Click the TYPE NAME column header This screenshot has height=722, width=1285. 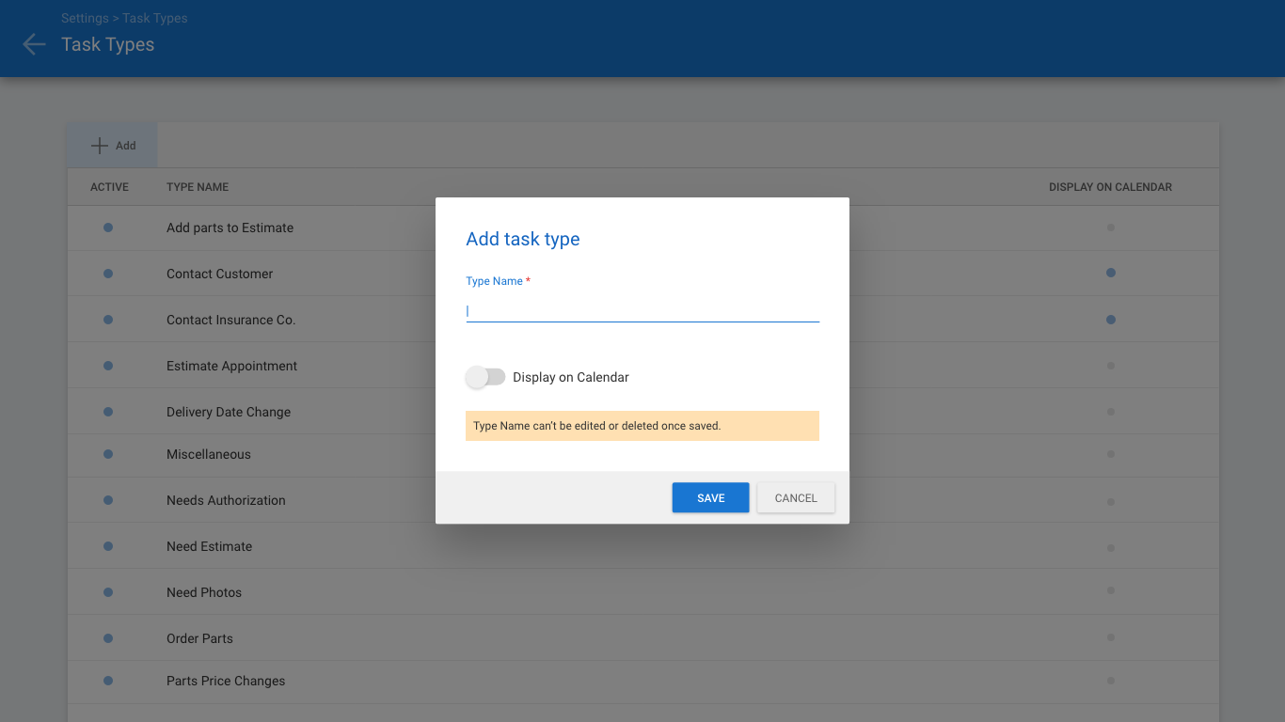198,187
